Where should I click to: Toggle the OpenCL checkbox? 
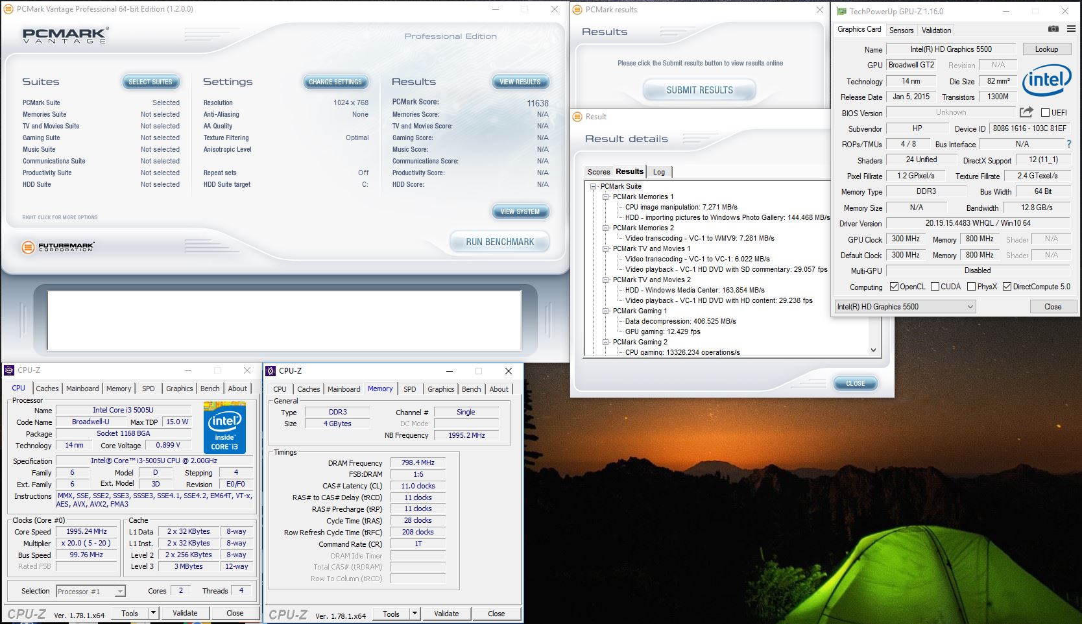point(894,286)
